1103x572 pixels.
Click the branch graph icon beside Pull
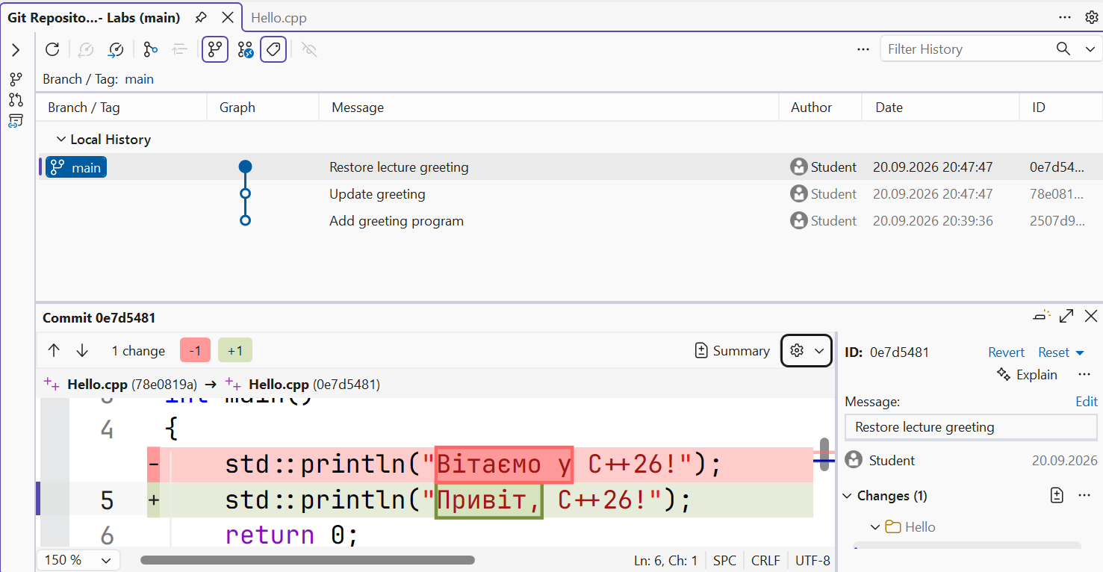coord(150,49)
